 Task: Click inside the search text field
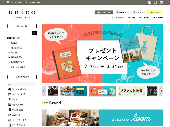19,33
